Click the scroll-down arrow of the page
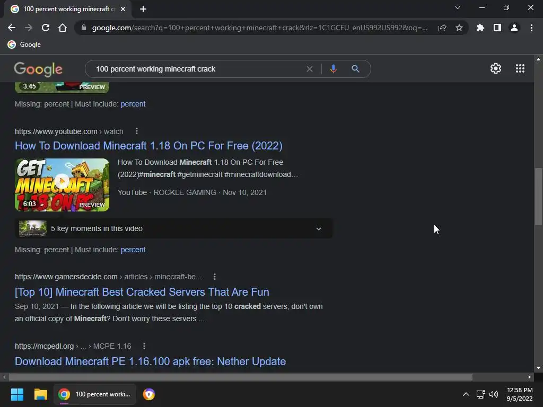The width and height of the screenshot is (543, 407). [x=538, y=368]
